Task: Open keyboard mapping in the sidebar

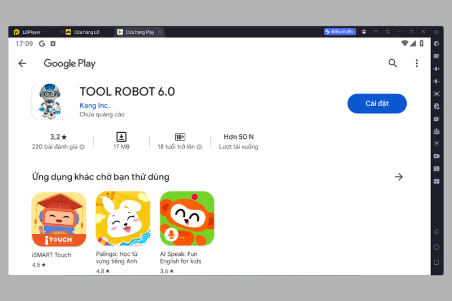Action: [x=437, y=56]
